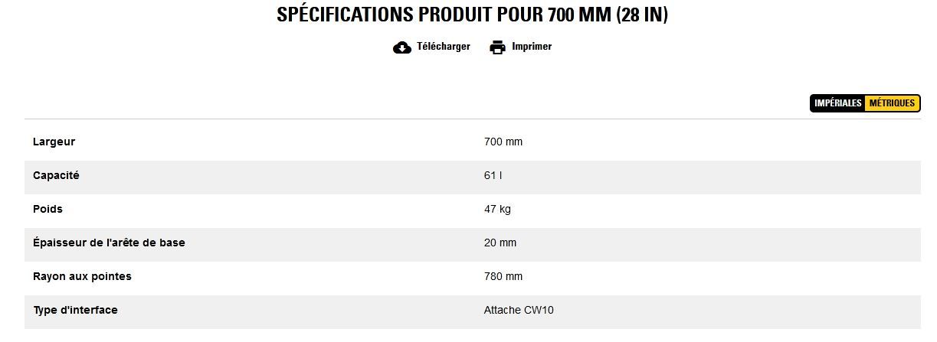
Task: Switch units to Métriques
Action: (892, 103)
